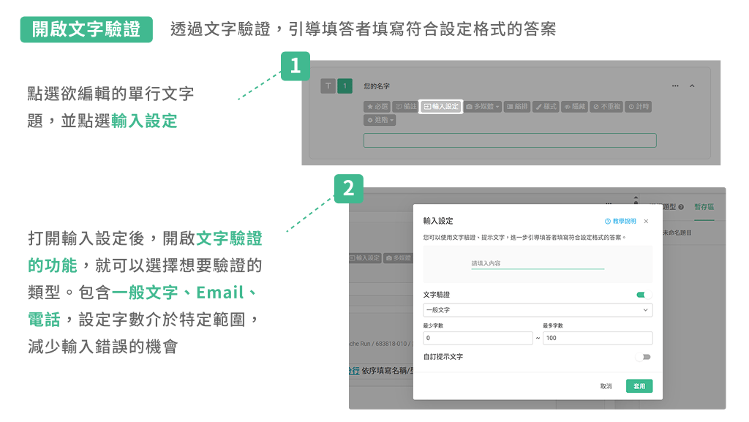749x422 pixels.
Task: Open the three-dot more options menu
Action: click(675, 86)
